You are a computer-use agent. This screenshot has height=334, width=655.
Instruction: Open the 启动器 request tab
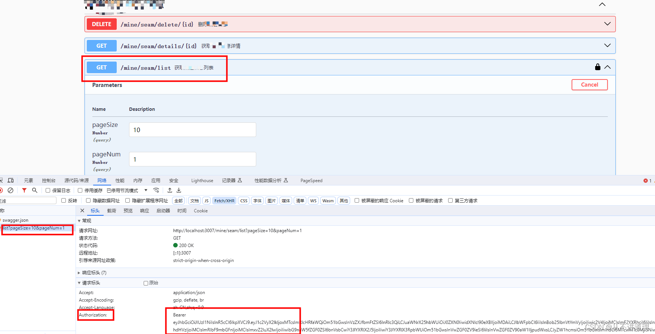163,211
